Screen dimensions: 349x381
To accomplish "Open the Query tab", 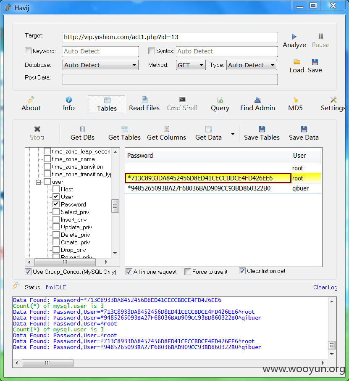I will coord(220,104).
